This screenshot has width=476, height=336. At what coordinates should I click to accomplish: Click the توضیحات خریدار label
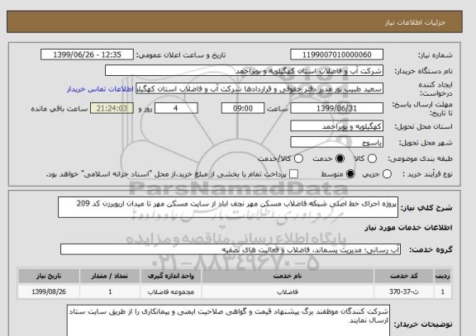(x=423, y=324)
